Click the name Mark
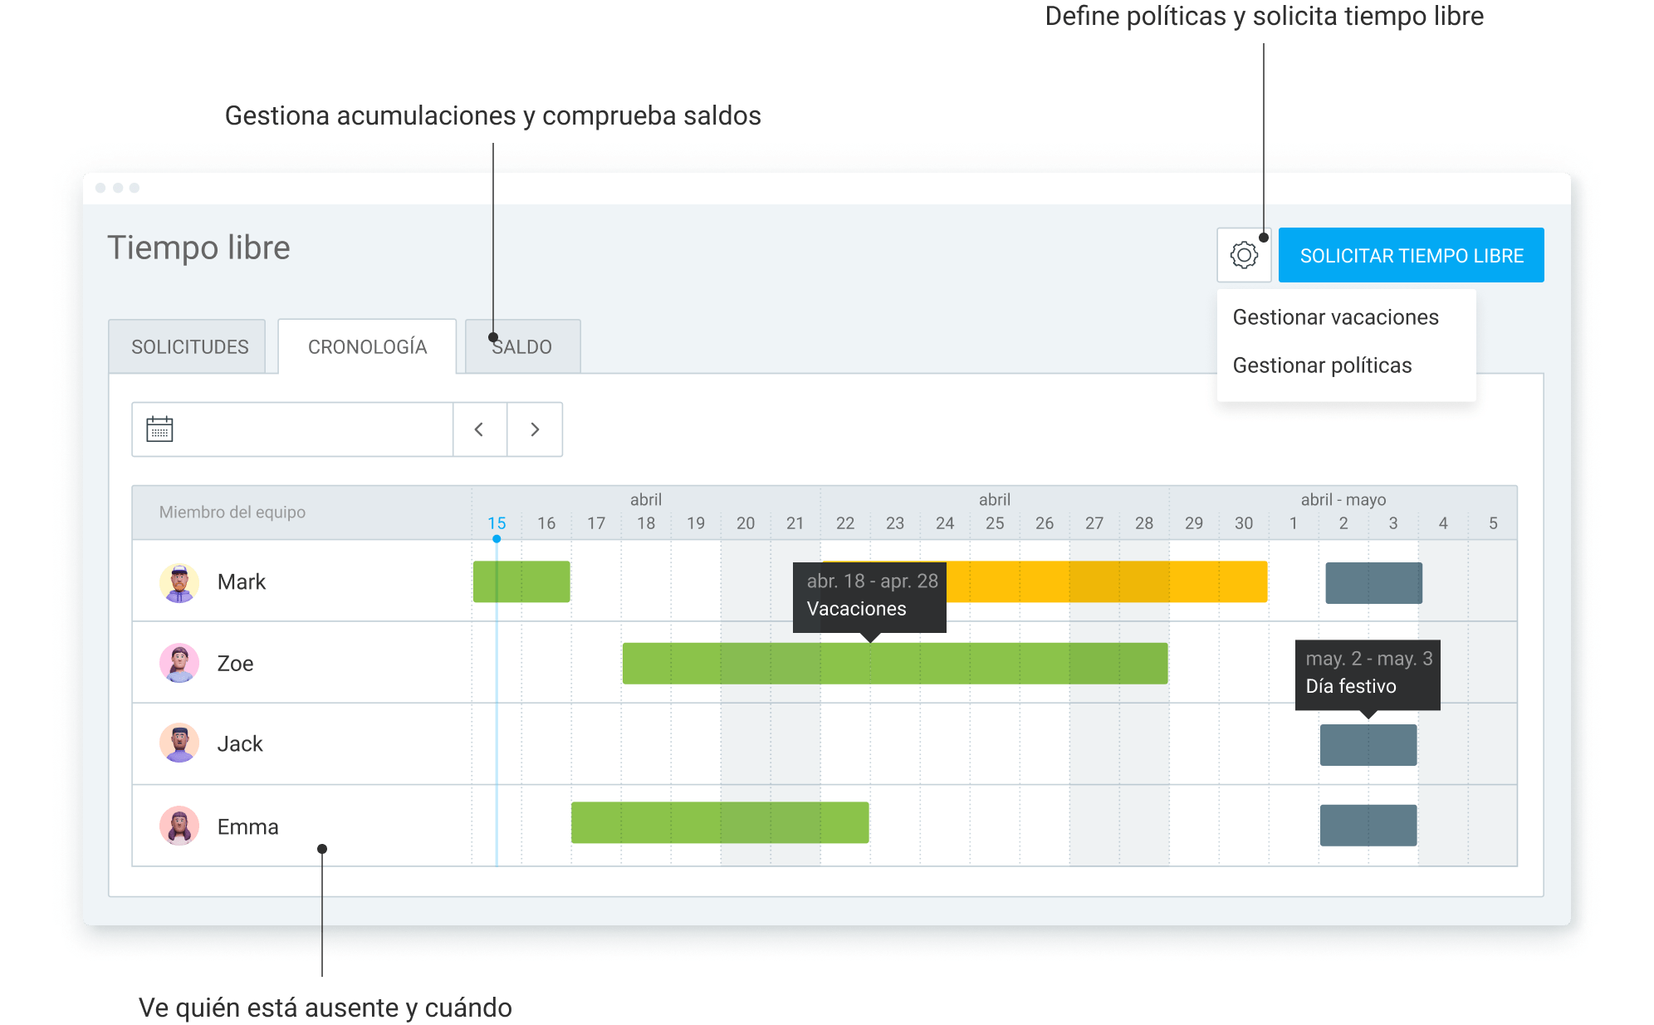 pos(242,582)
